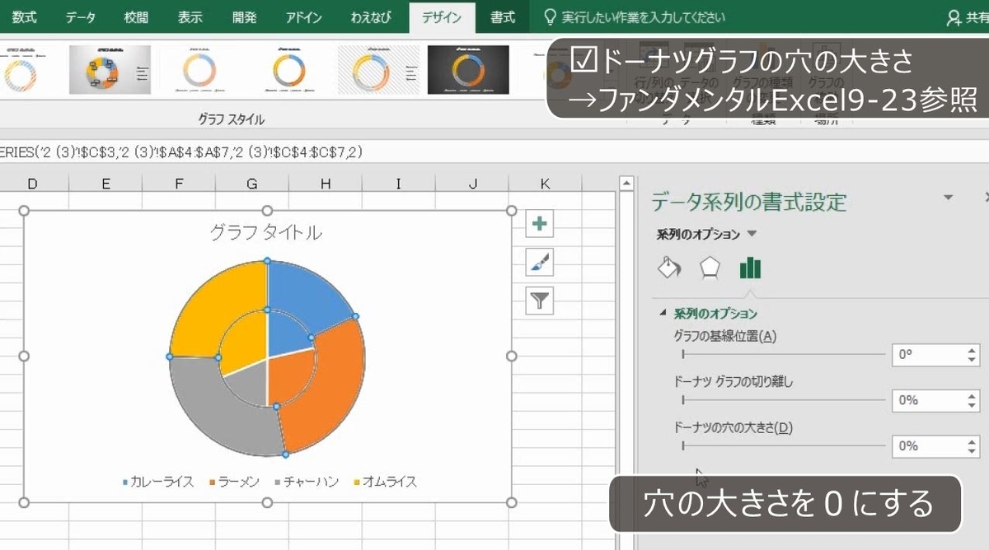Choose the gray-background labelled donut chart style
This screenshot has height=550, width=989.
pyautogui.click(x=110, y=70)
